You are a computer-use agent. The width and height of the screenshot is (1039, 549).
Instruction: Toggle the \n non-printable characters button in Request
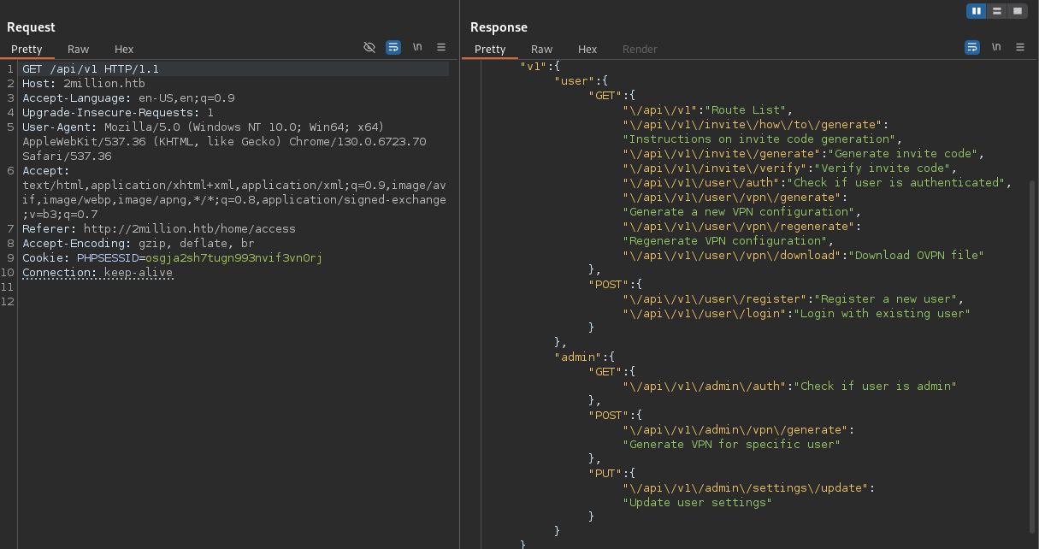click(x=417, y=48)
